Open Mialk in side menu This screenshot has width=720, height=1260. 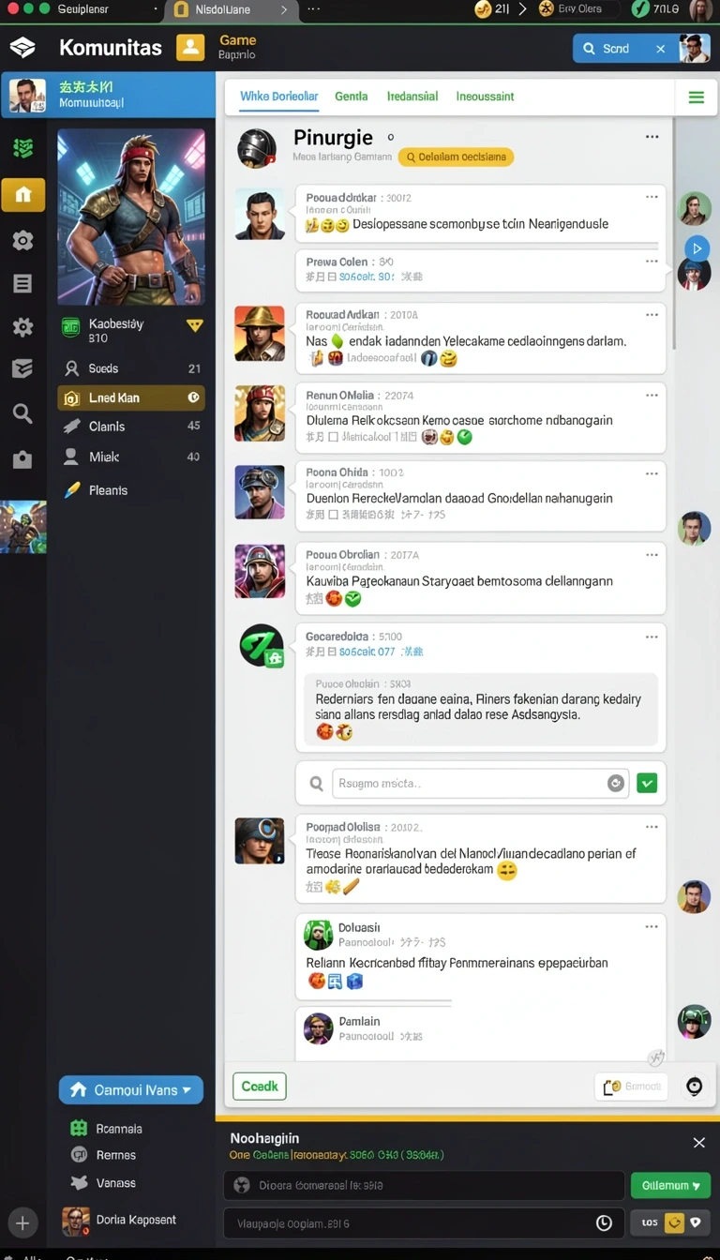pyautogui.click(x=130, y=457)
